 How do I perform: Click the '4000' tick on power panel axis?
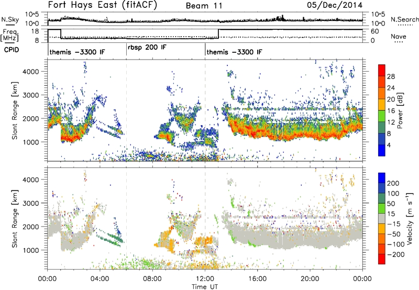(30, 72)
